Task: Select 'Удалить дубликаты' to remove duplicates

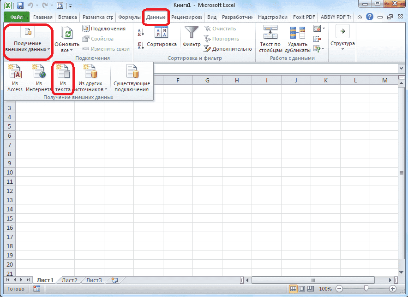Action: (298, 41)
